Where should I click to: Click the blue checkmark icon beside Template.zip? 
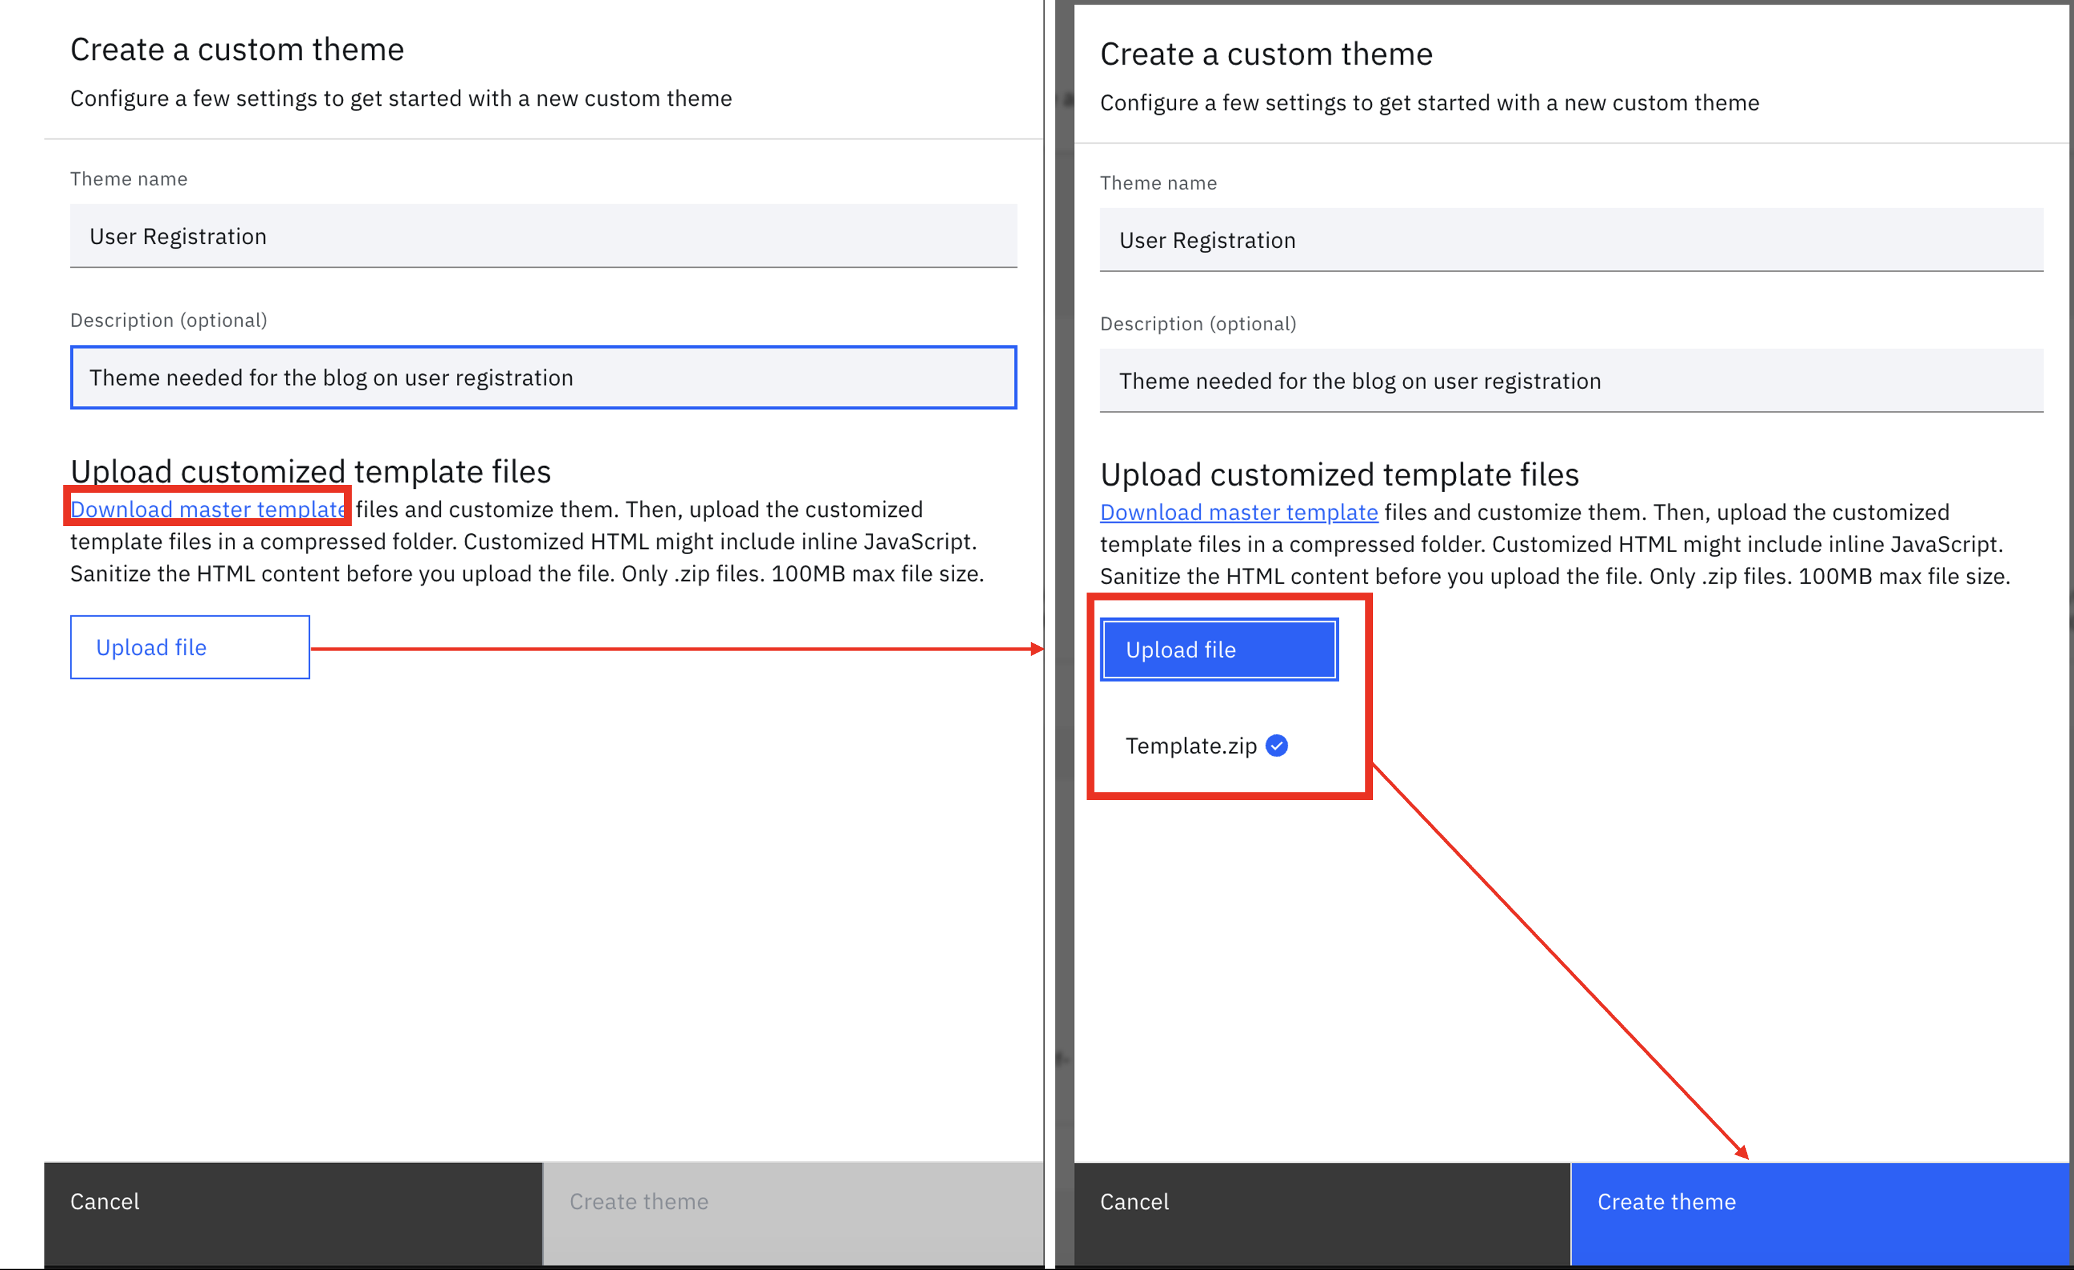[1276, 746]
